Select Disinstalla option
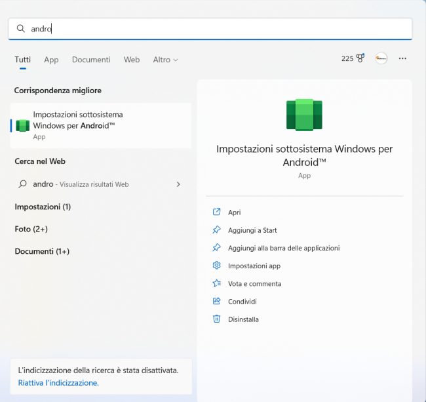This screenshot has width=426, height=402. [x=243, y=319]
